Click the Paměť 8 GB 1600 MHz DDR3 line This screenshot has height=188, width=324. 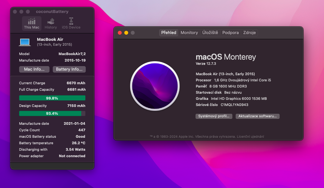[x=221, y=86]
